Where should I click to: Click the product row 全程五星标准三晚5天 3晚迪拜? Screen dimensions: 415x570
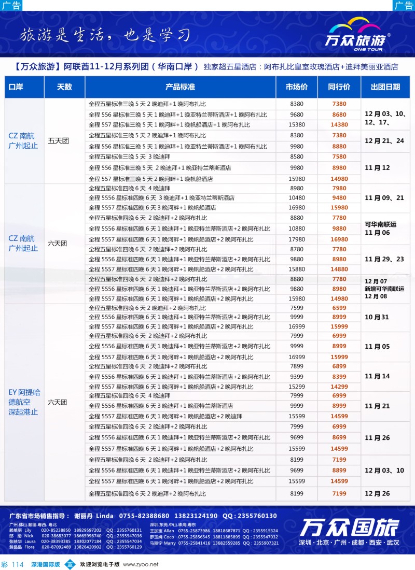(130, 156)
